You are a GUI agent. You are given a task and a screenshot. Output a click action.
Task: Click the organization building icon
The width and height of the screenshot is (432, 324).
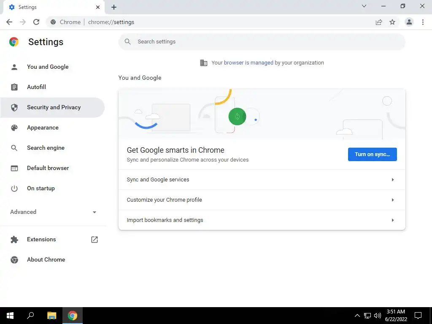coord(204,63)
